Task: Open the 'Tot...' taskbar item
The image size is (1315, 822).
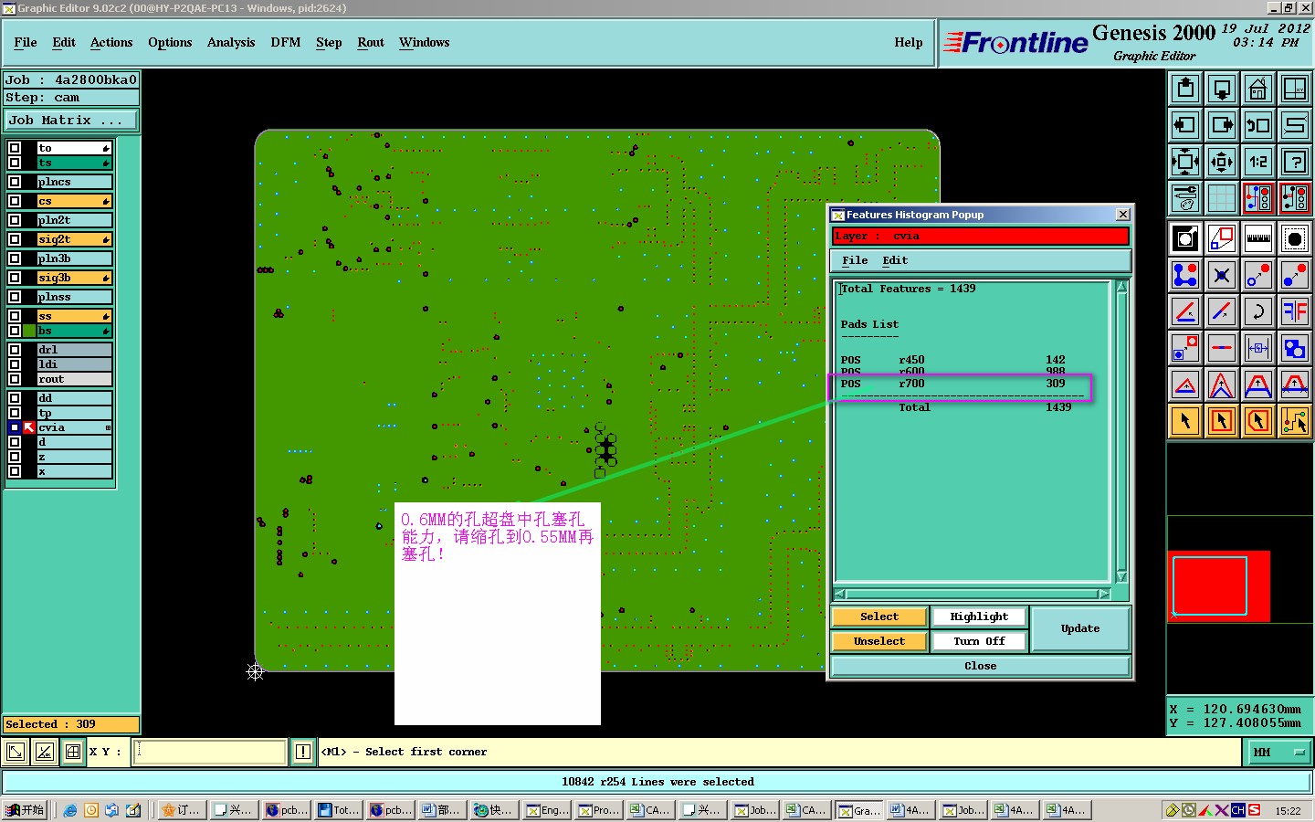Action: [x=339, y=810]
